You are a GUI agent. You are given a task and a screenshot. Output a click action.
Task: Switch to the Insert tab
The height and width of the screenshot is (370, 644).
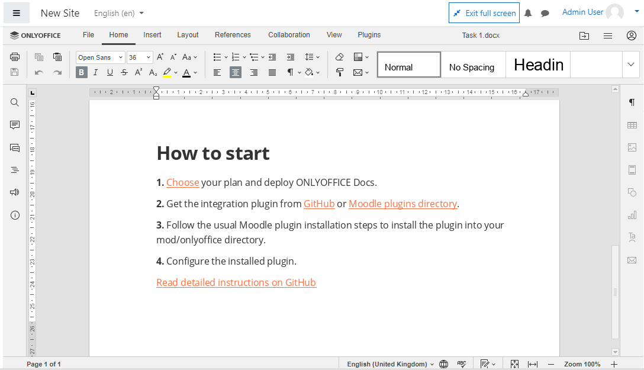152,35
